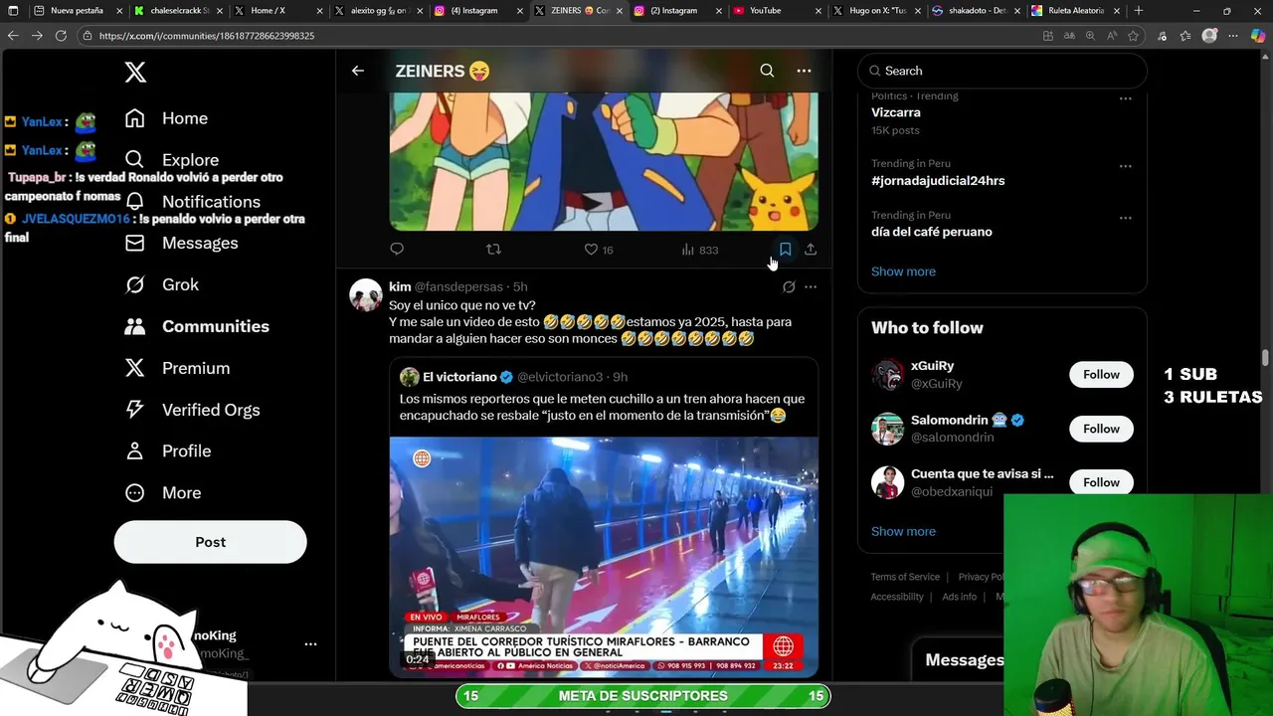Viewport: 1273px width, 716px height.
Task: Follow Salomondrin
Action: [1101, 429]
